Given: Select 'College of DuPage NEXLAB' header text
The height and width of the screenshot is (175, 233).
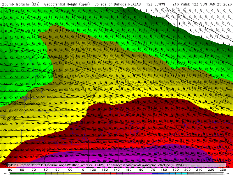Looking at the screenshot, I should pyautogui.click(x=118, y=4).
